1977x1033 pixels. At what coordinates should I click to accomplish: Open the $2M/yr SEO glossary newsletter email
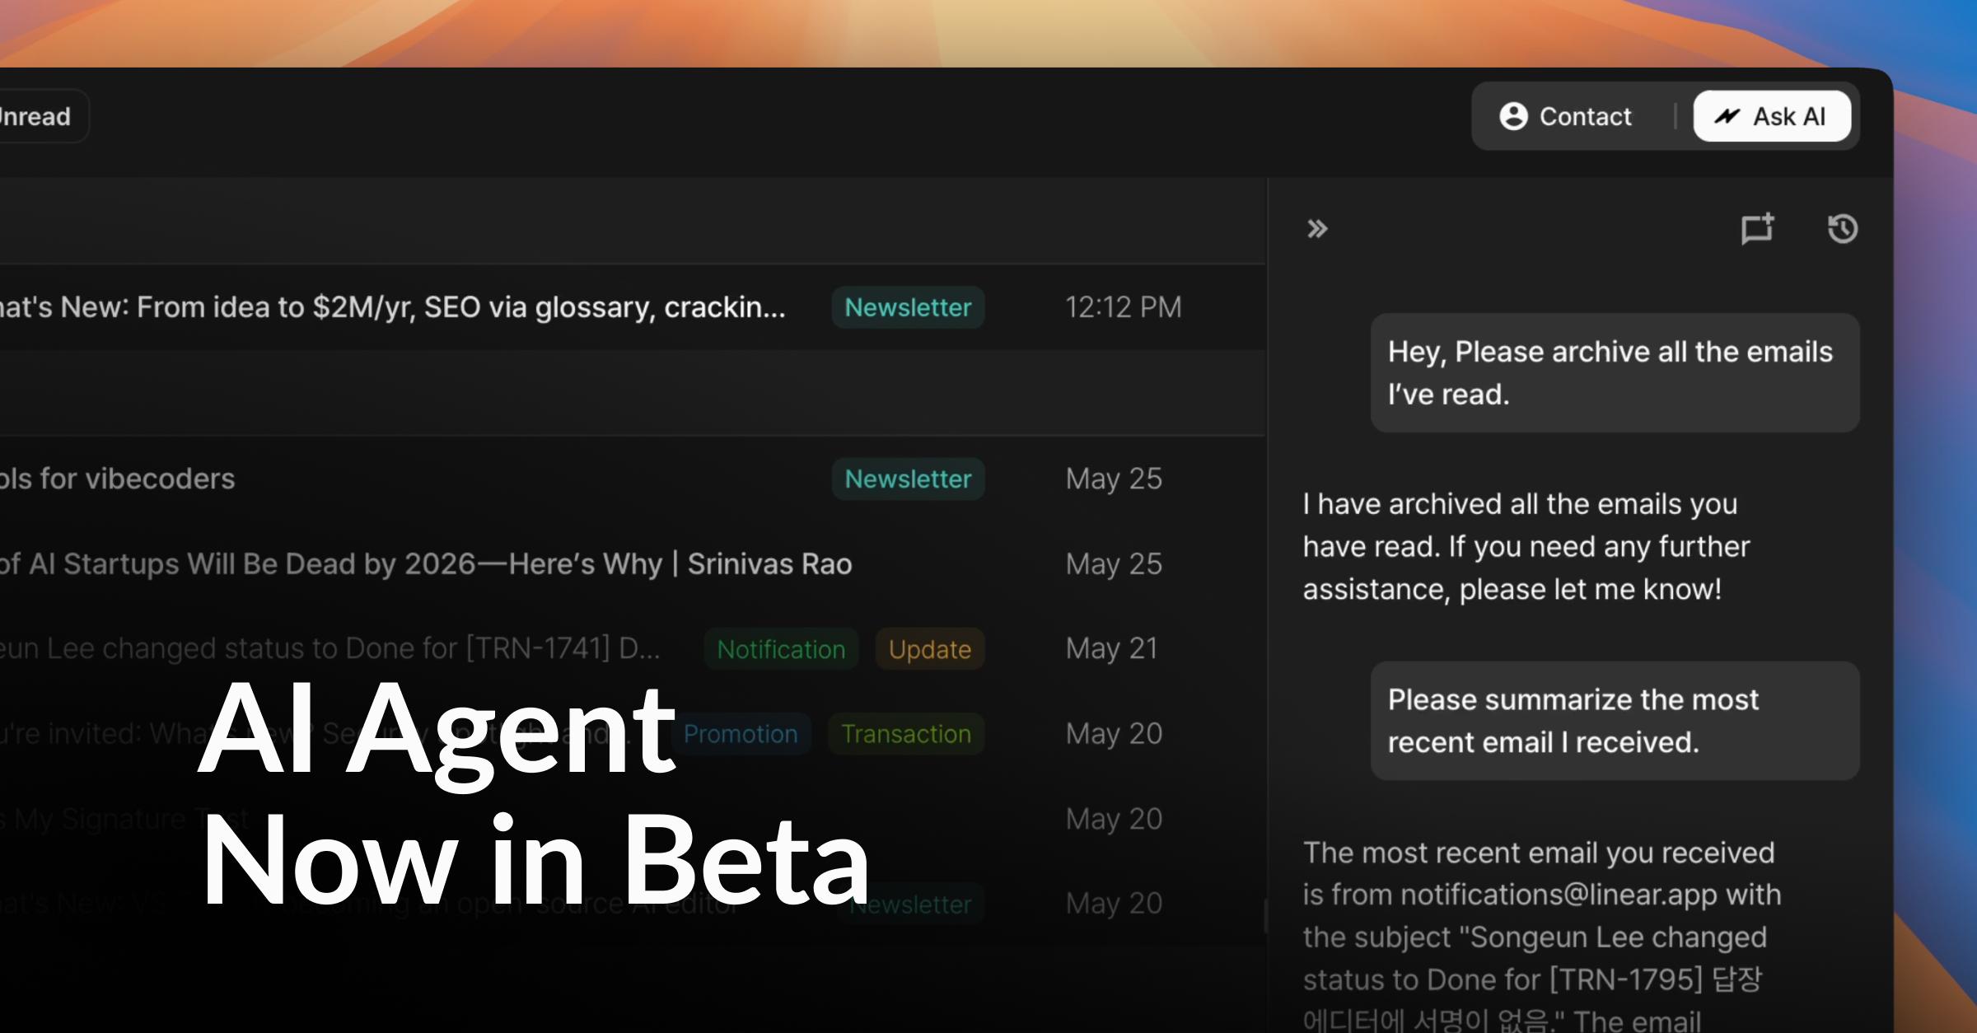click(633, 307)
